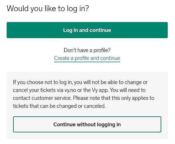This screenshot has height=144, width=175.
Task: Choose to log in and continue
Action: [87, 30]
